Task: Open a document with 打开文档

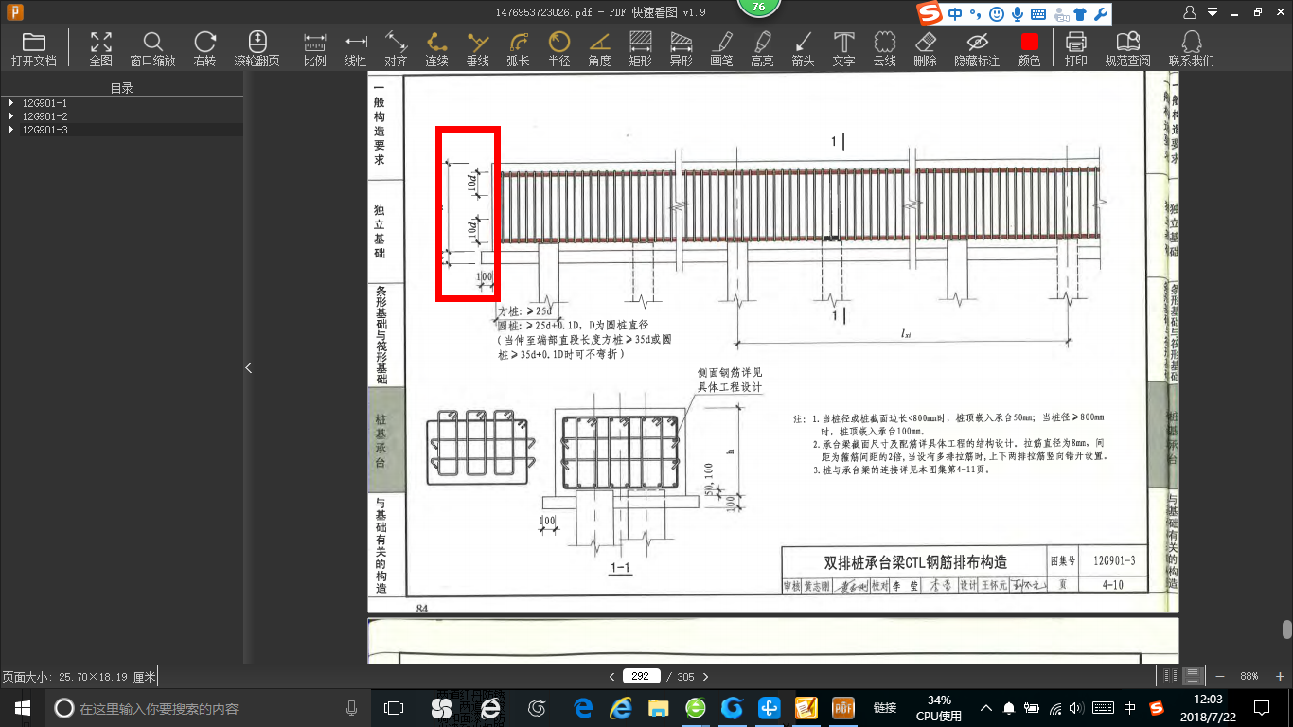Action: click(x=34, y=49)
